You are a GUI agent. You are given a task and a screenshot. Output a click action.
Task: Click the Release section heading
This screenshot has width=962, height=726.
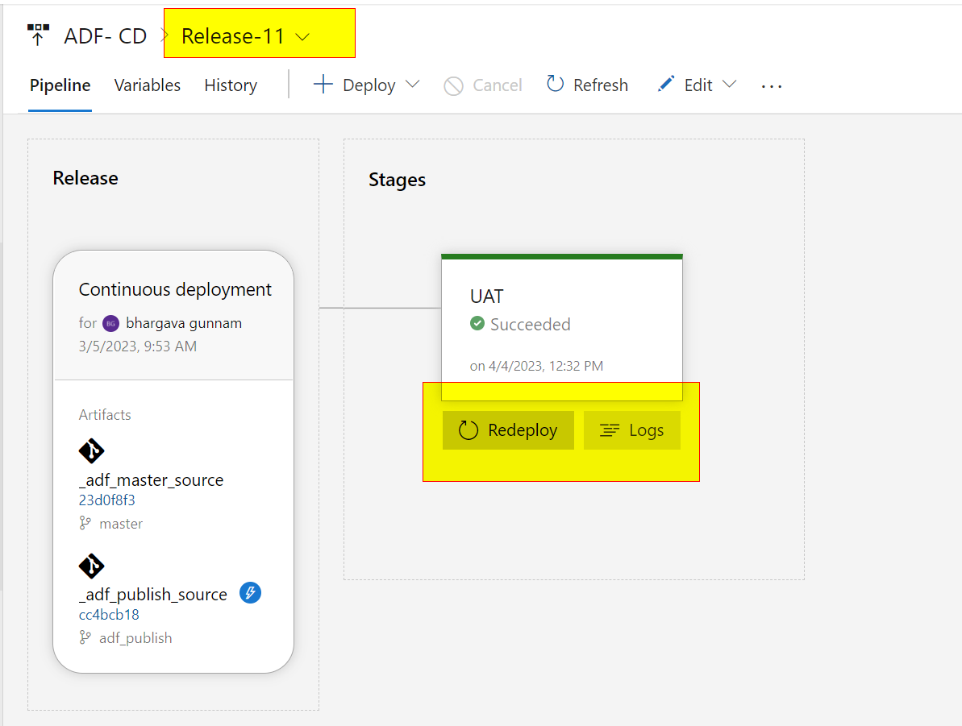pos(85,178)
